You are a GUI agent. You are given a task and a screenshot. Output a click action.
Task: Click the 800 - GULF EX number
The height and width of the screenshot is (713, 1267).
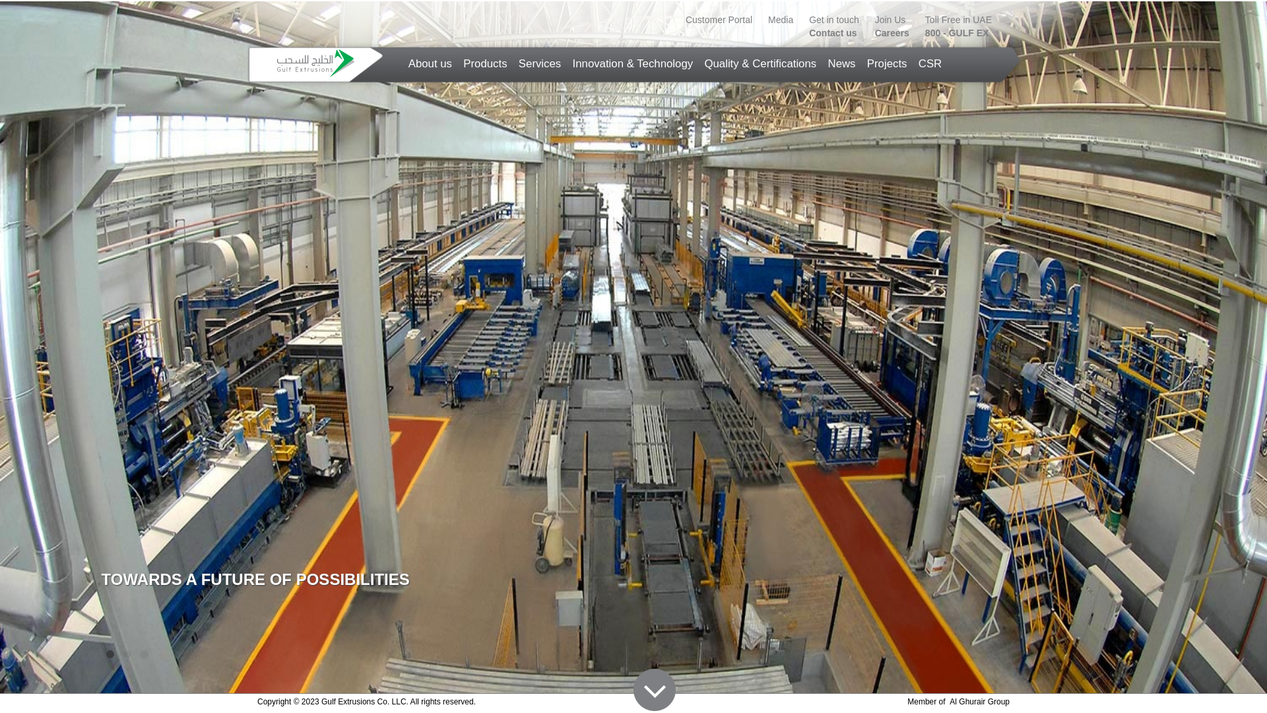click(957, 33)
